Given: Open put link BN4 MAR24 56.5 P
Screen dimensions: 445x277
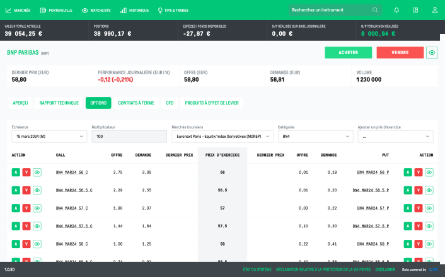Looking at the screenshot, I should [x=371, y=190].
